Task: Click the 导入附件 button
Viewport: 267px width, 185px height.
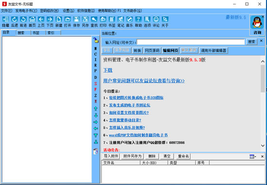Action: (111, 156)
